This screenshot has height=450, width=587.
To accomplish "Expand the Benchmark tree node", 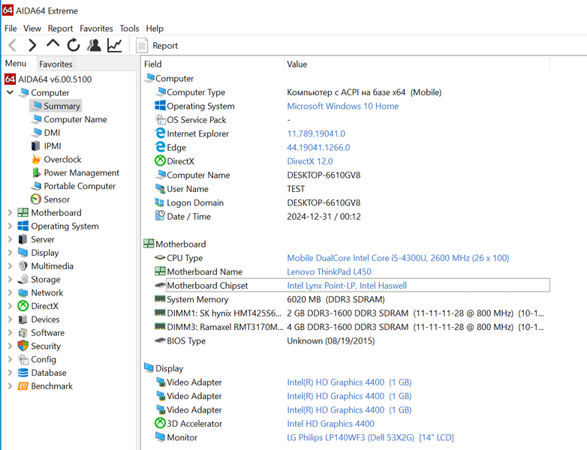I will pyautogui.click(x=10, y=386).
